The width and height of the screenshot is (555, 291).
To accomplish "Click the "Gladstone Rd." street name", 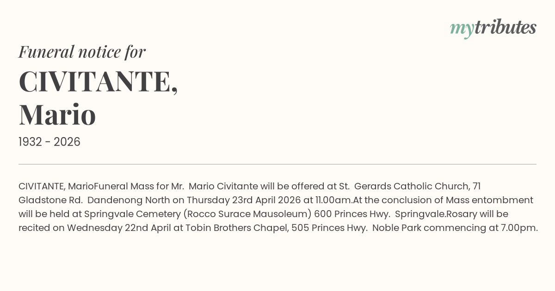I will coord(50,200).
